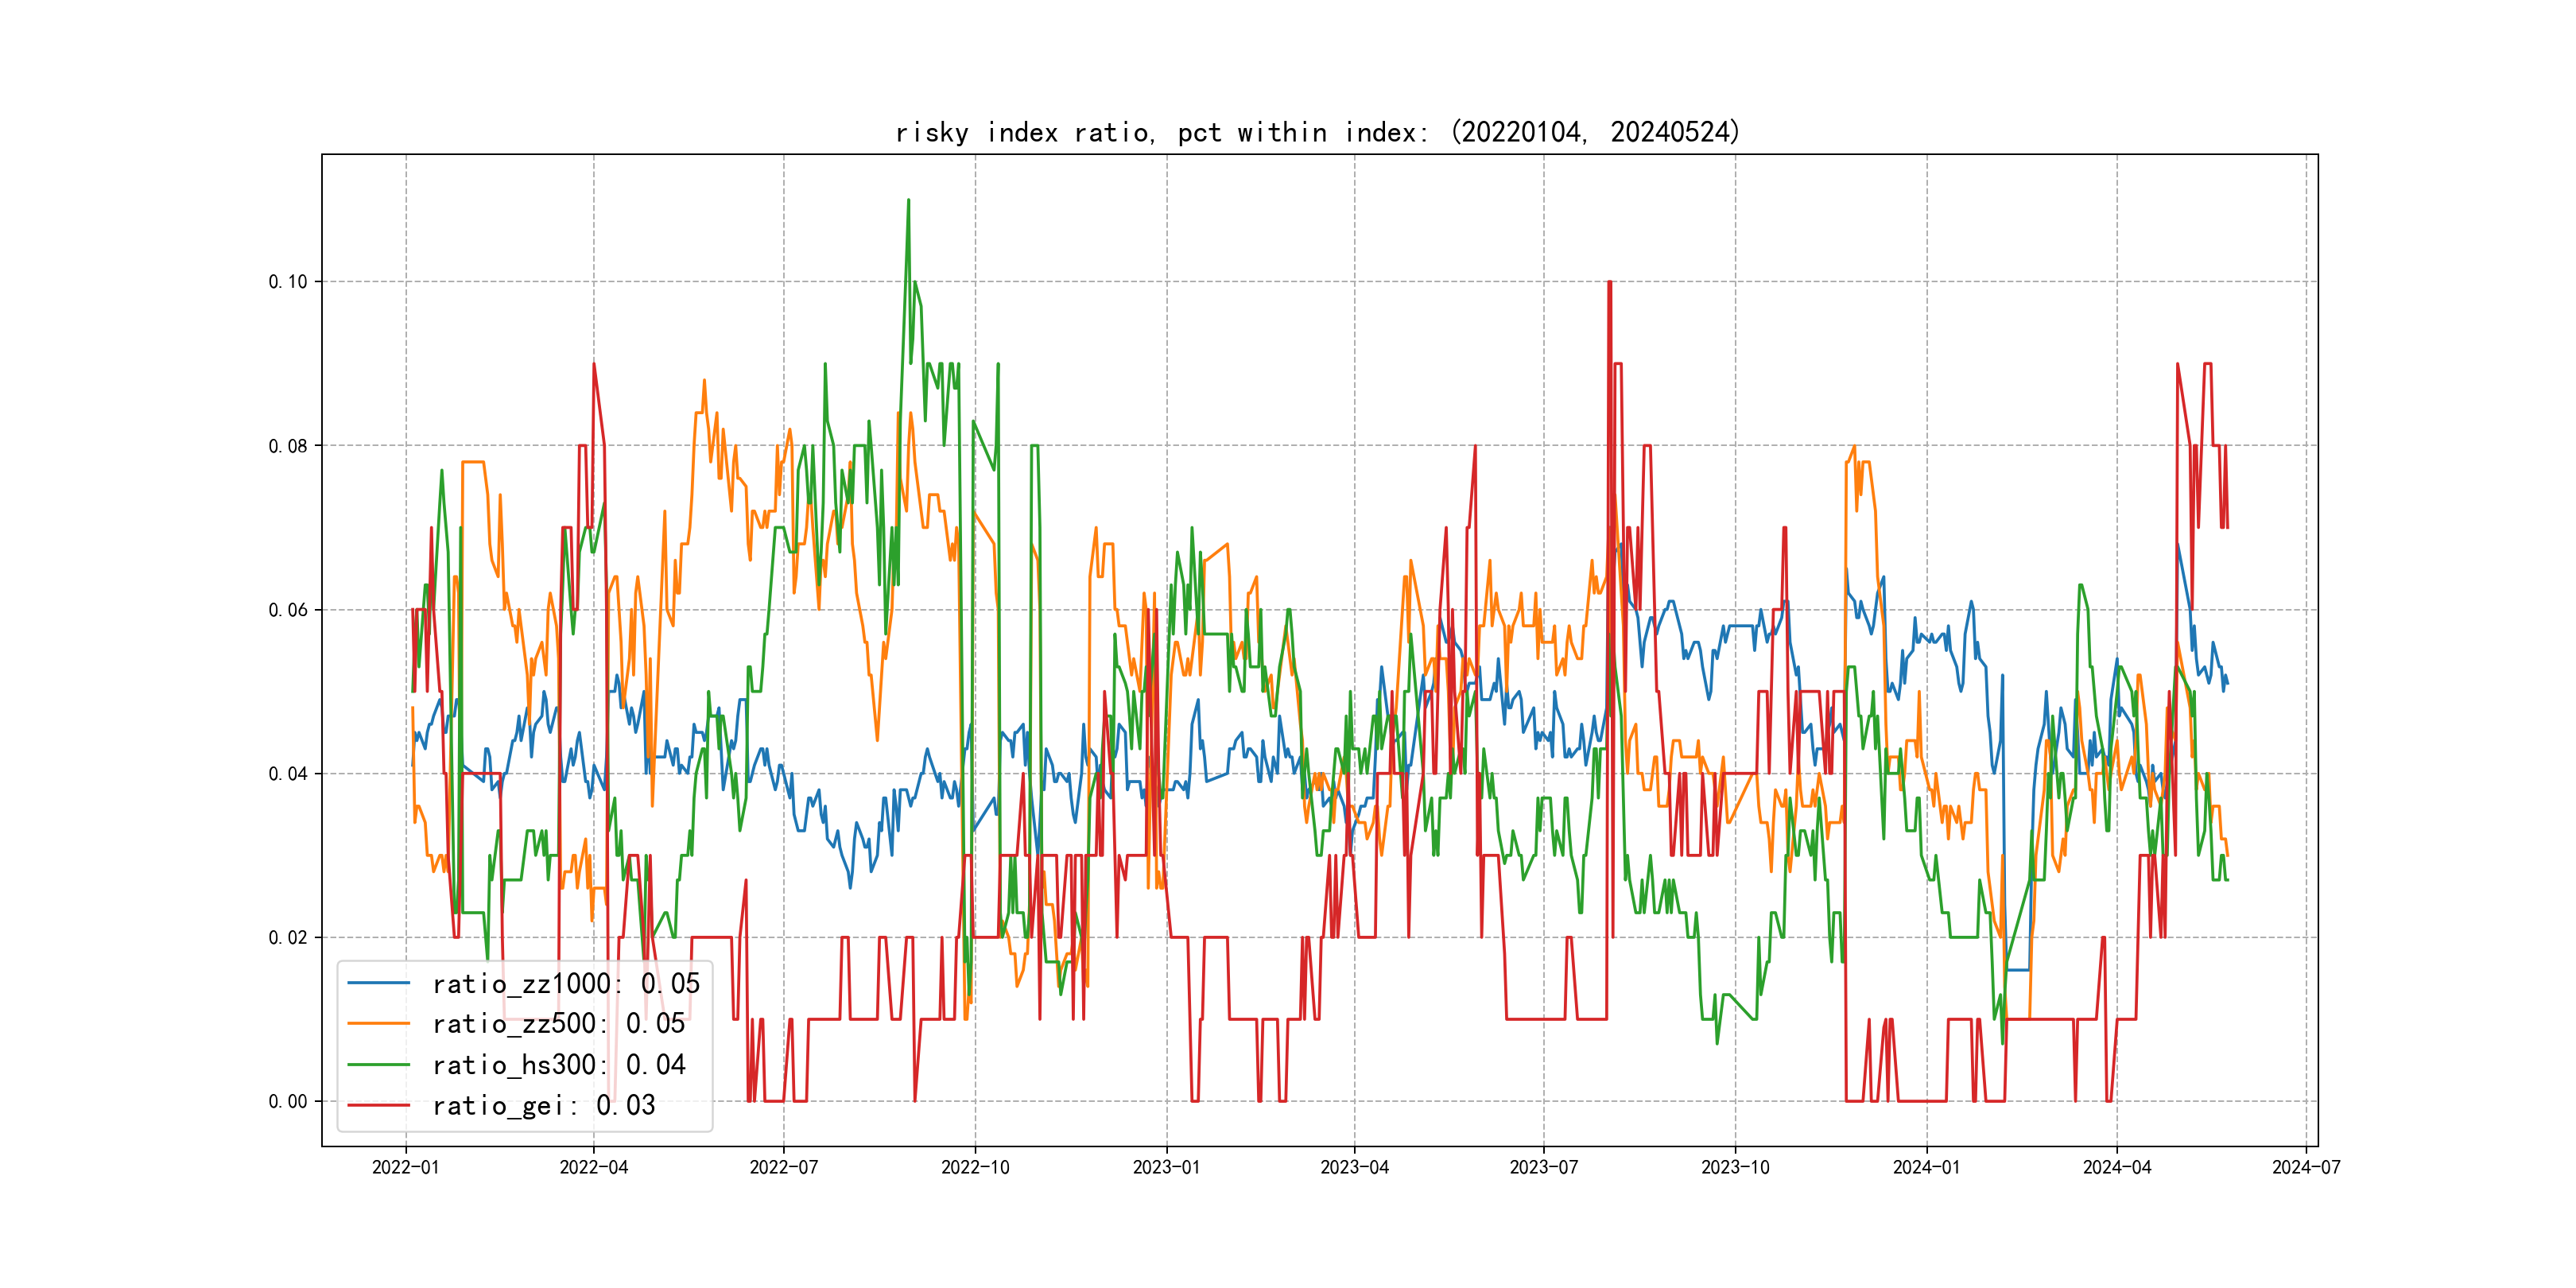Select the 'ratio_zz1000: 0.05' legend label
Screen dimensions: 2576x1288
(x=566, y=984)
